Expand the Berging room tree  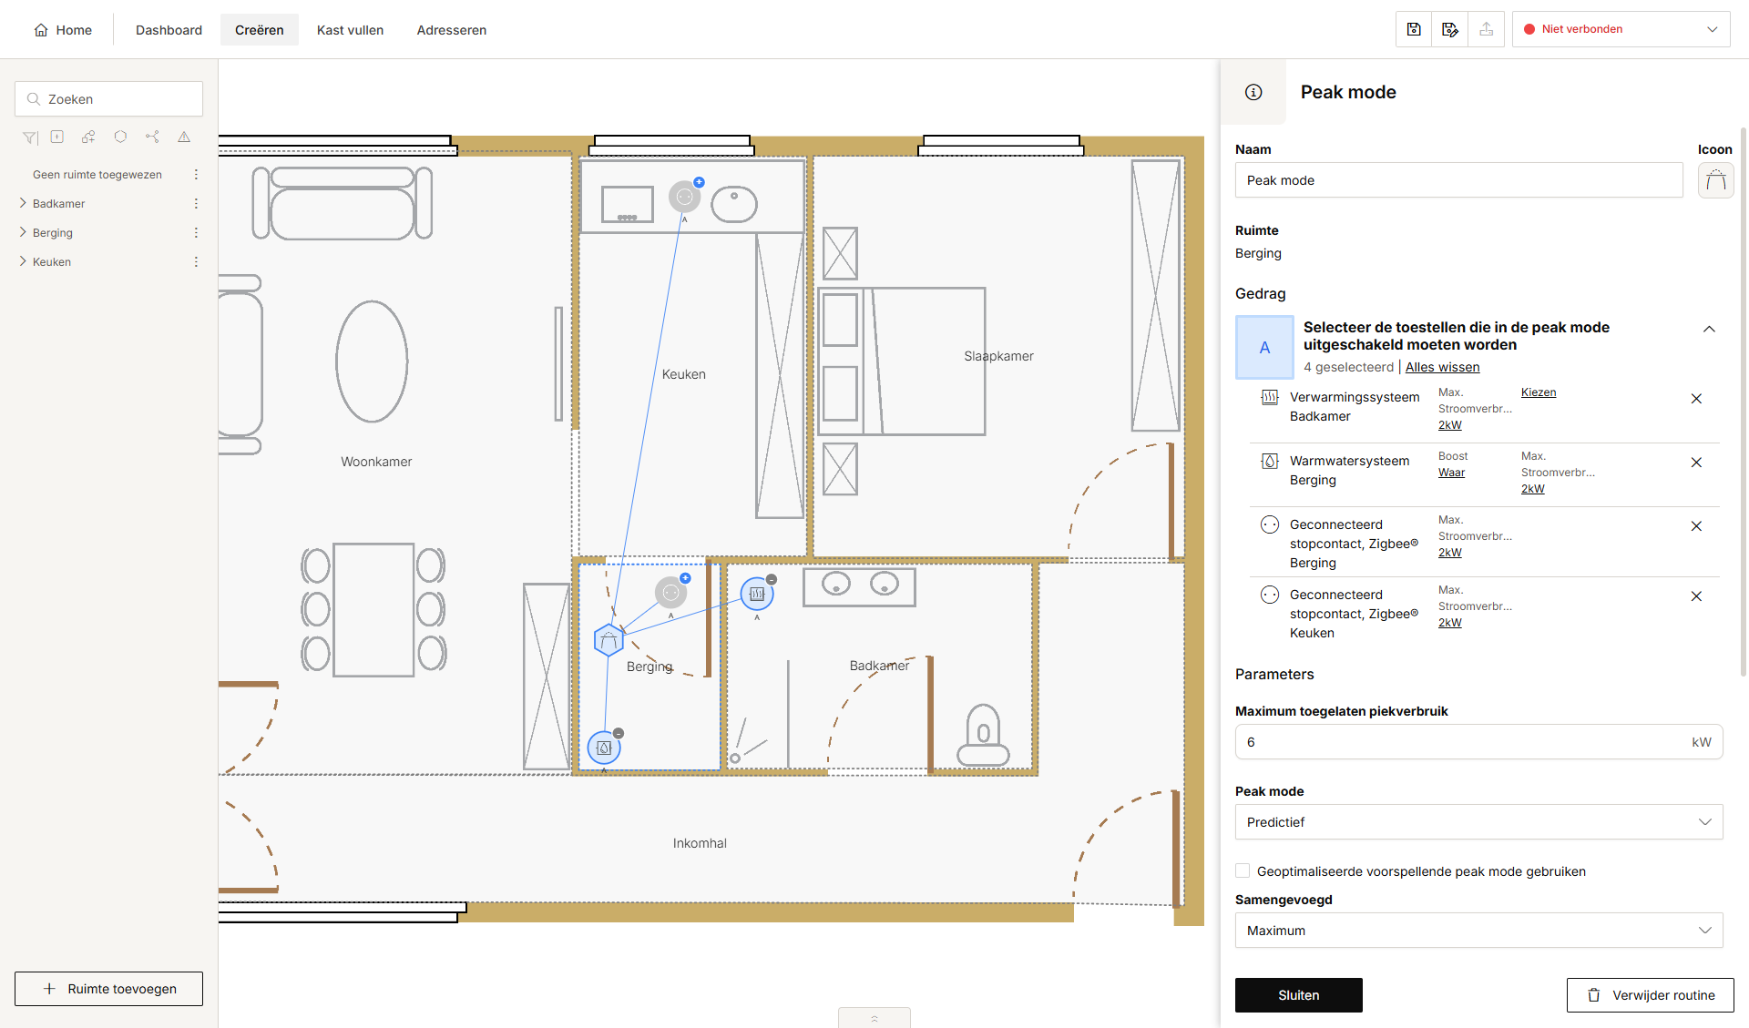pyautogui.click(x=23, y=233)
